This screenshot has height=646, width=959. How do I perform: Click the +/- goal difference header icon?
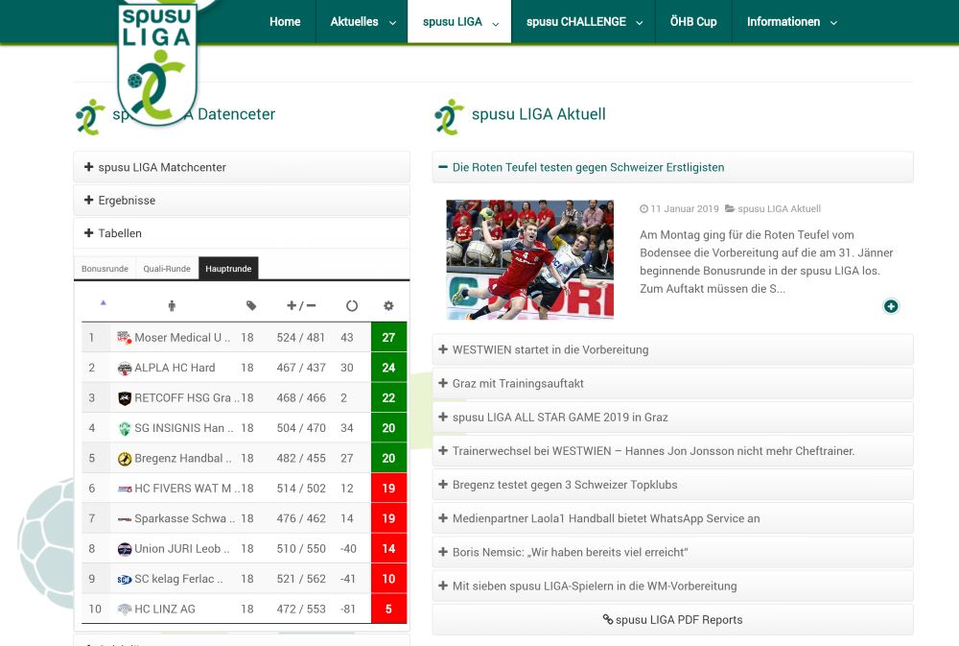300,305
